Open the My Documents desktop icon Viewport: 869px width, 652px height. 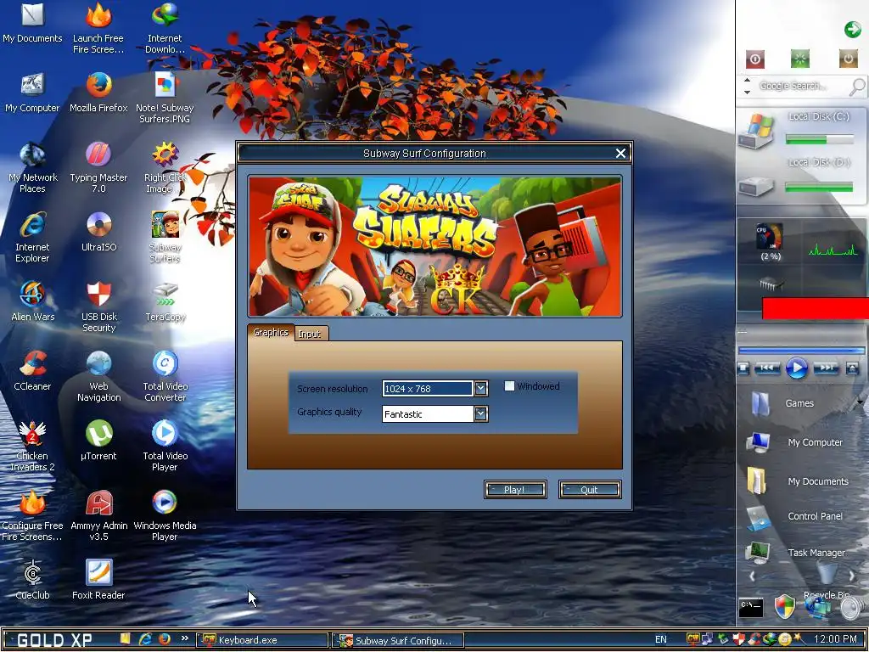tap(32, 23)
